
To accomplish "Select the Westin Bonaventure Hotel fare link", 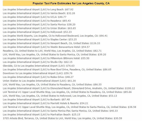I will point(46,47).
